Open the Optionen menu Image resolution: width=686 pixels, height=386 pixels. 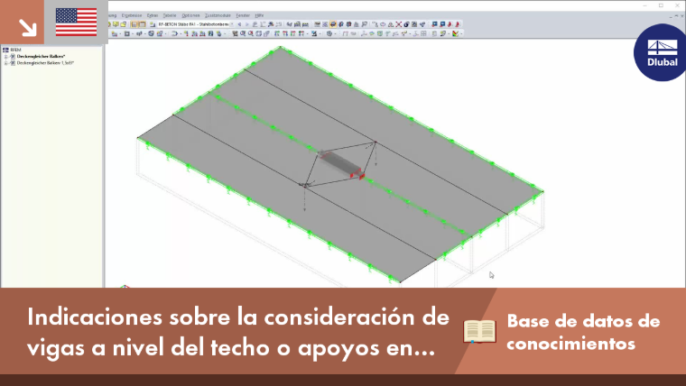pyautogui.click(x=190, y=15)
